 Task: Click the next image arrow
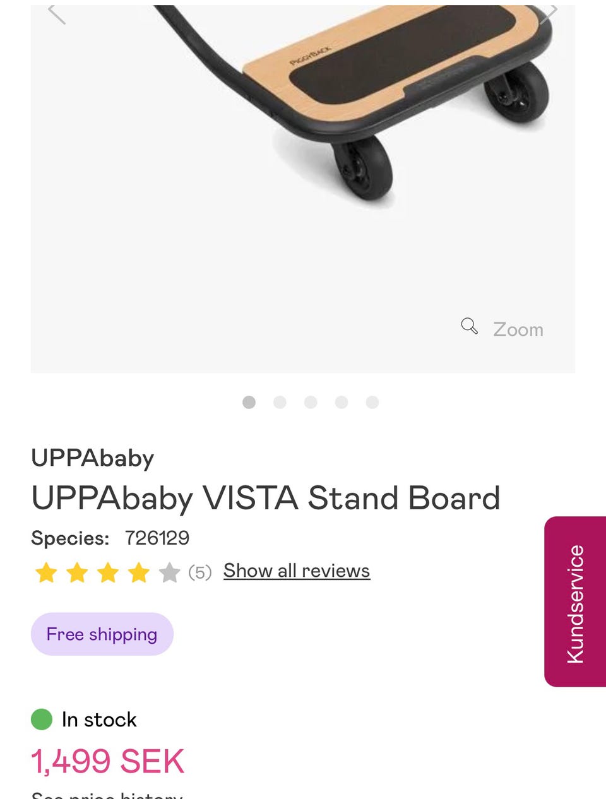coord(549,13)
